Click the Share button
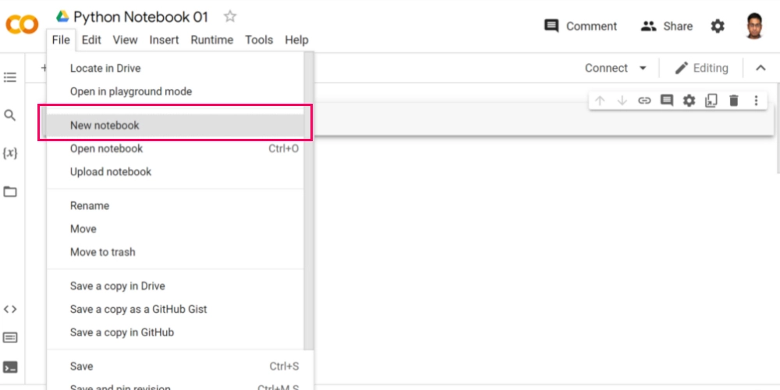 click(x=667, y=26)
